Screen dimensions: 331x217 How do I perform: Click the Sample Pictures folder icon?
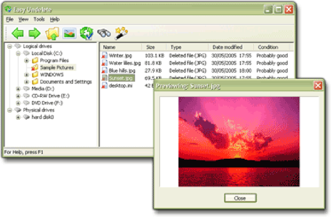point(35,67)
